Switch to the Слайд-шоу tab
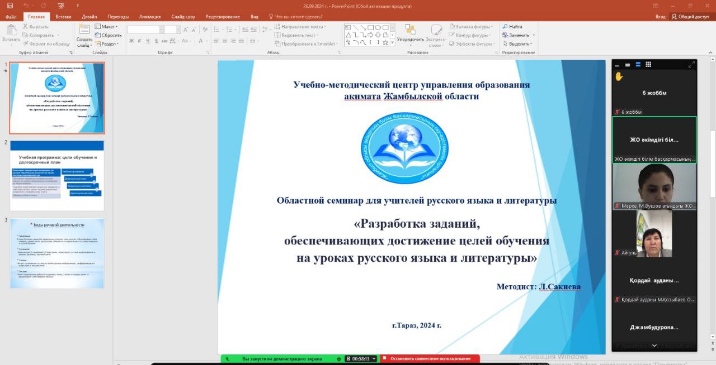Screen dimensions: 716x365 click(184, 17)
